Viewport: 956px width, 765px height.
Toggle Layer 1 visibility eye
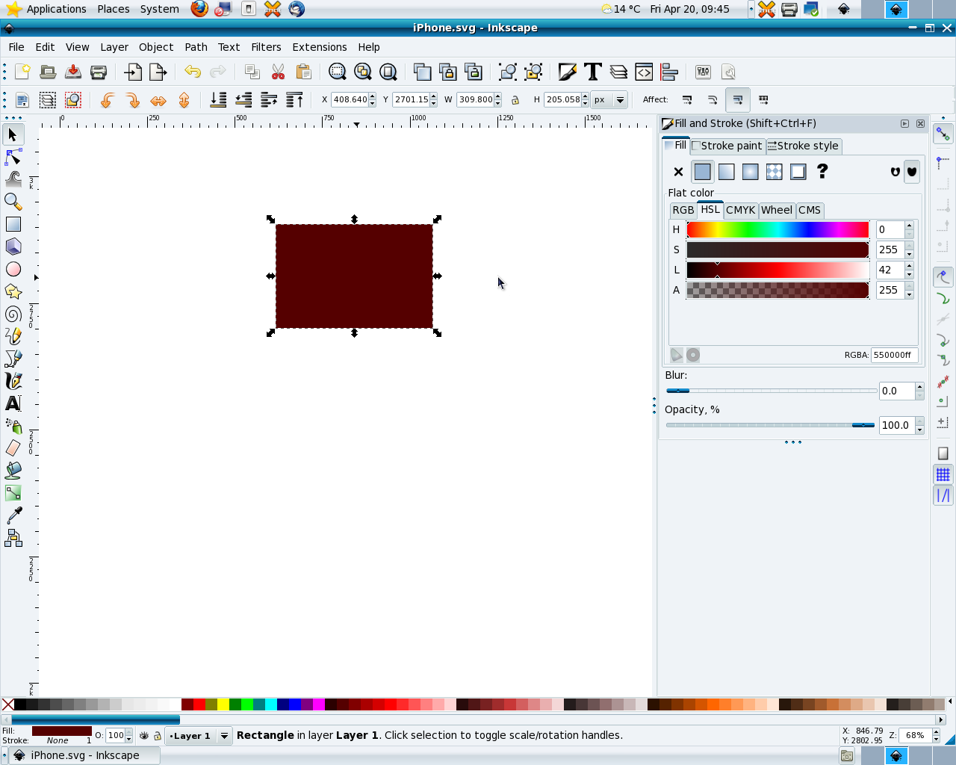(144, 736)
